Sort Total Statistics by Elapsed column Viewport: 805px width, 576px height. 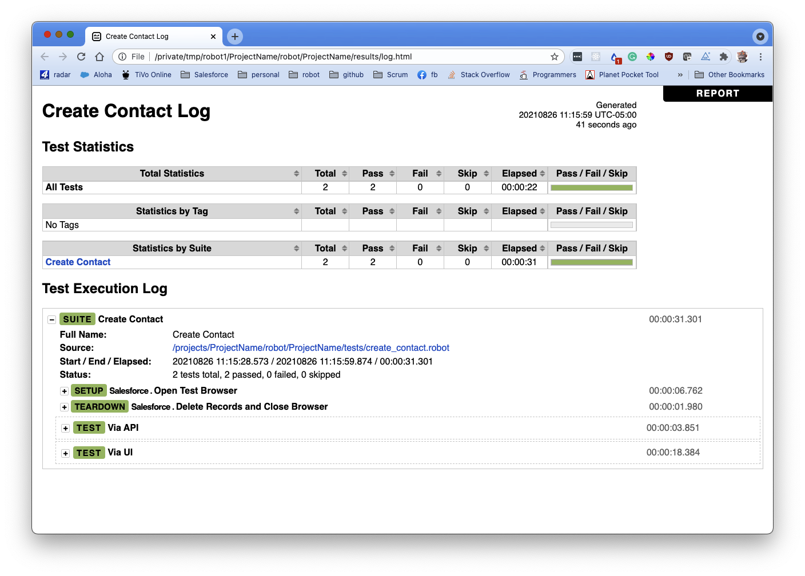519,174
